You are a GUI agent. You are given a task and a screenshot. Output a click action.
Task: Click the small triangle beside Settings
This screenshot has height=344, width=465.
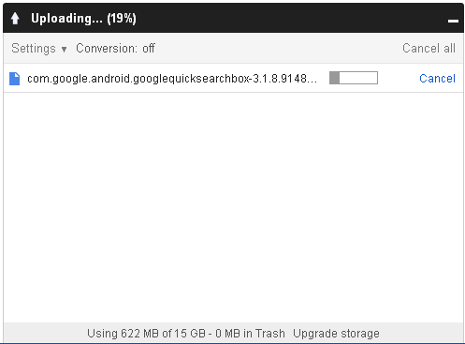[64, 50]
